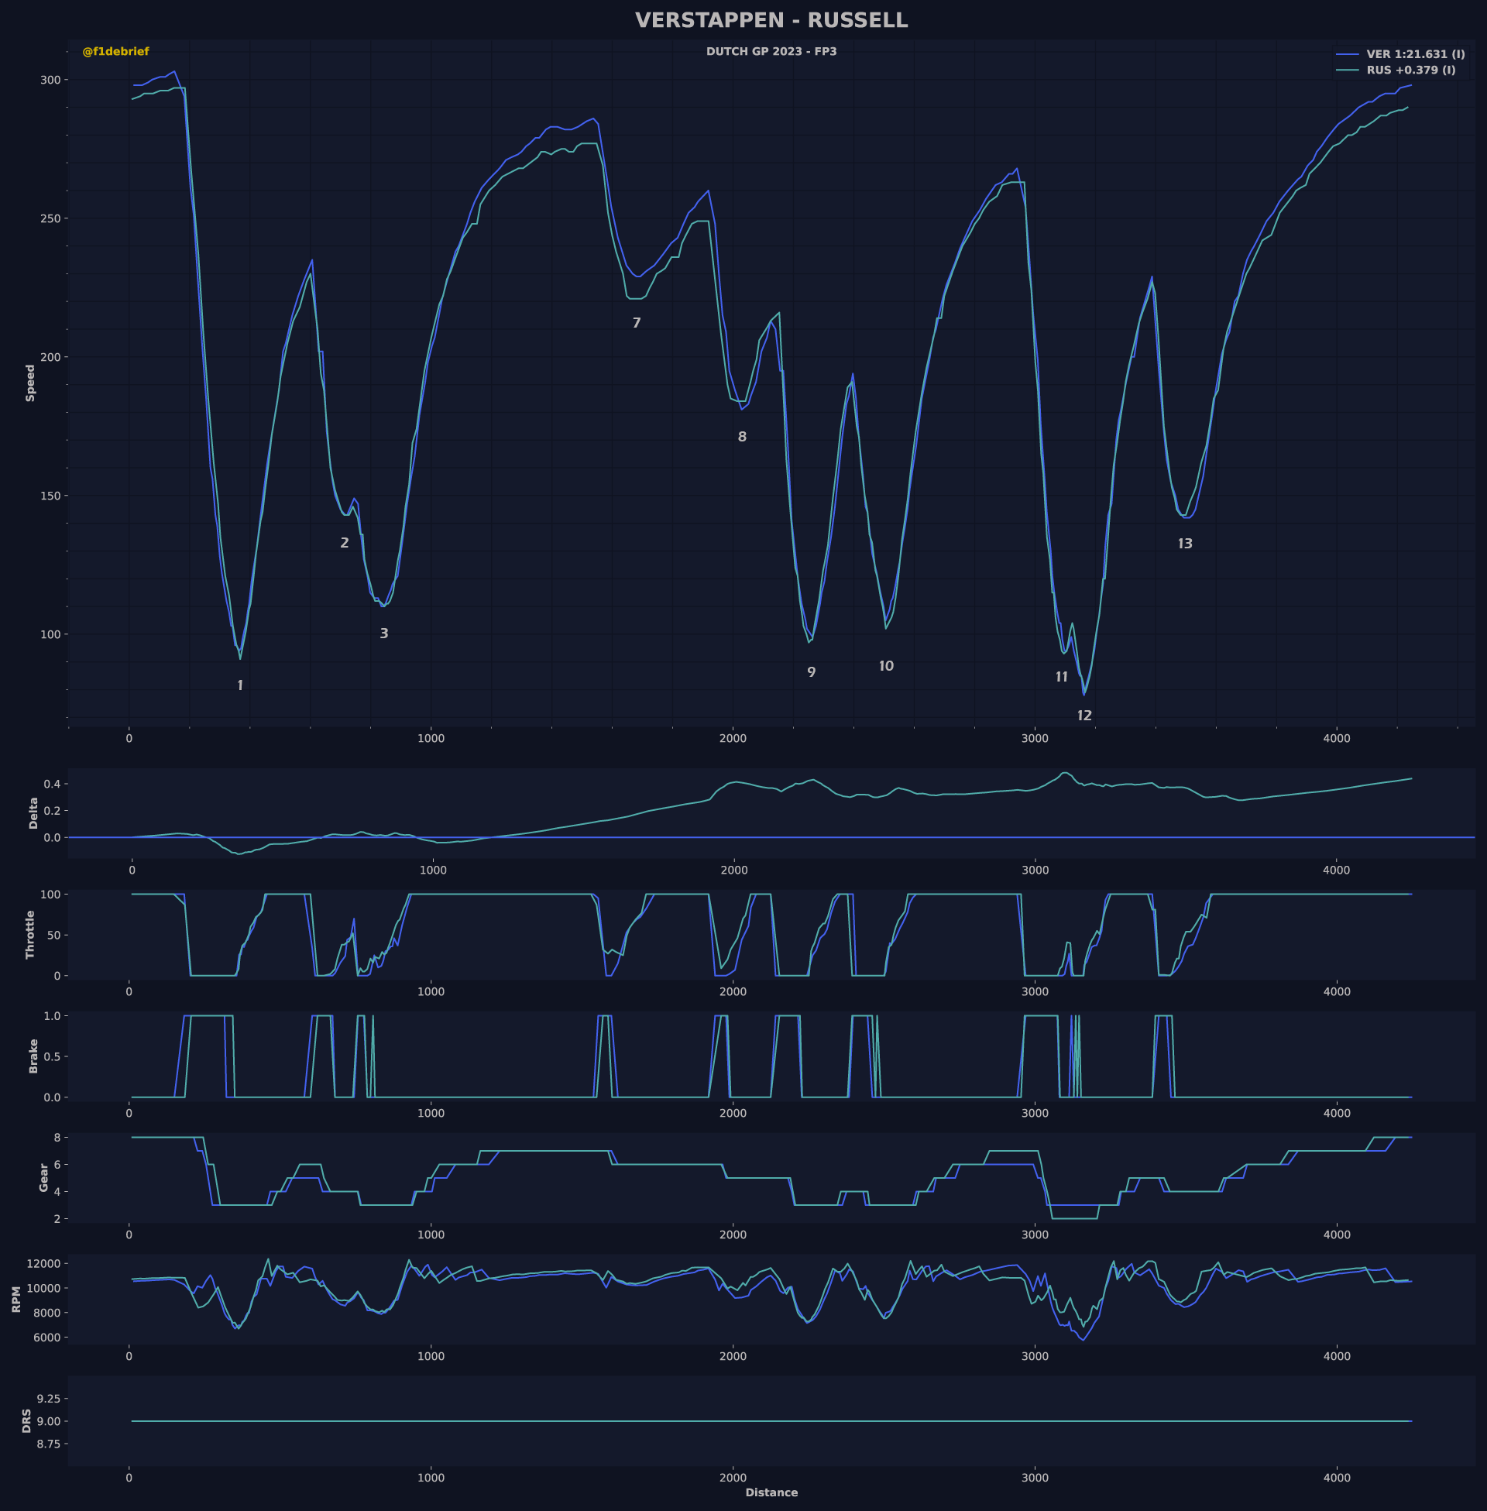Click the DUTCH GP 2023 - FP3 subtitle
Image resolution: width=1487 pixels, height=1511 pixels.
771,52
